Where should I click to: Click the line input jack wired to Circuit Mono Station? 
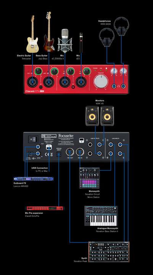[110, 154]
